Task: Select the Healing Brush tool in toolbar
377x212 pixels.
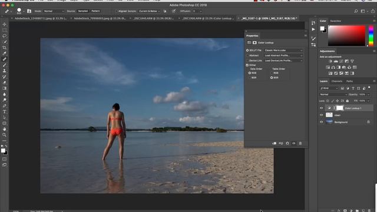Action: click(4, 59)
